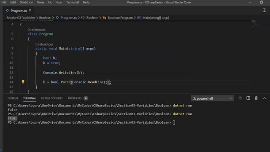Switch to the PROBLEMS tab

pyautogui.click(x=75, y=98)
